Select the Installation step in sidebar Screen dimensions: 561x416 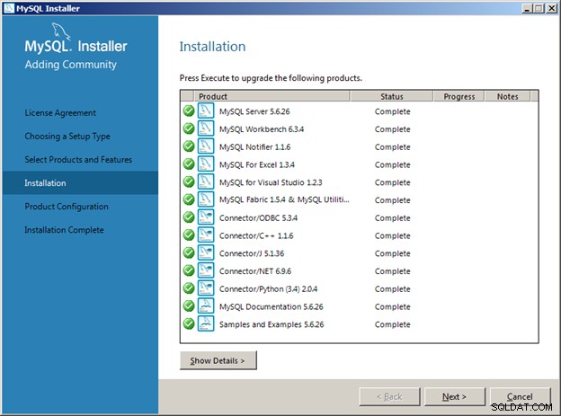pyautogui.click(x=80, y=182)
